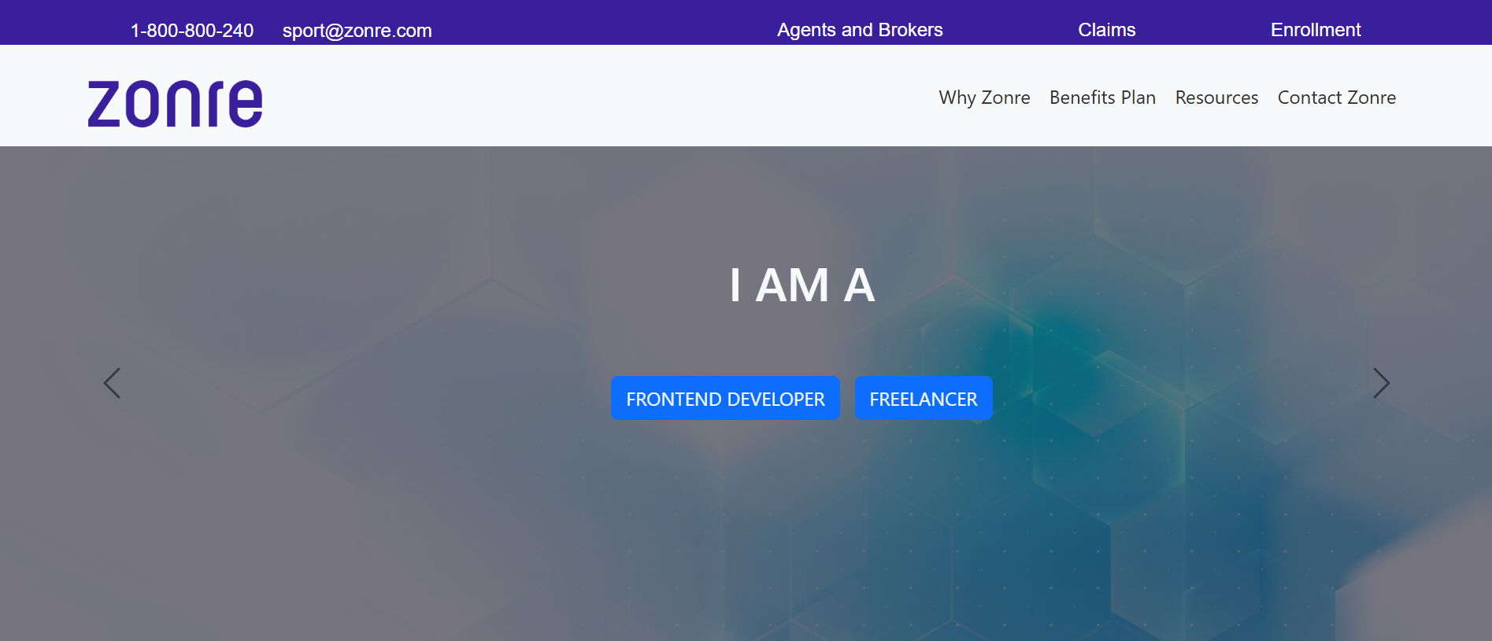The height and width of the screenshot is (641, 1492).
Task: Open the Agents and Brokers link
Action: 860,30
